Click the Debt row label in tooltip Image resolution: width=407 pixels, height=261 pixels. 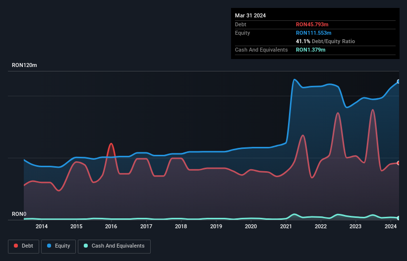240,24
